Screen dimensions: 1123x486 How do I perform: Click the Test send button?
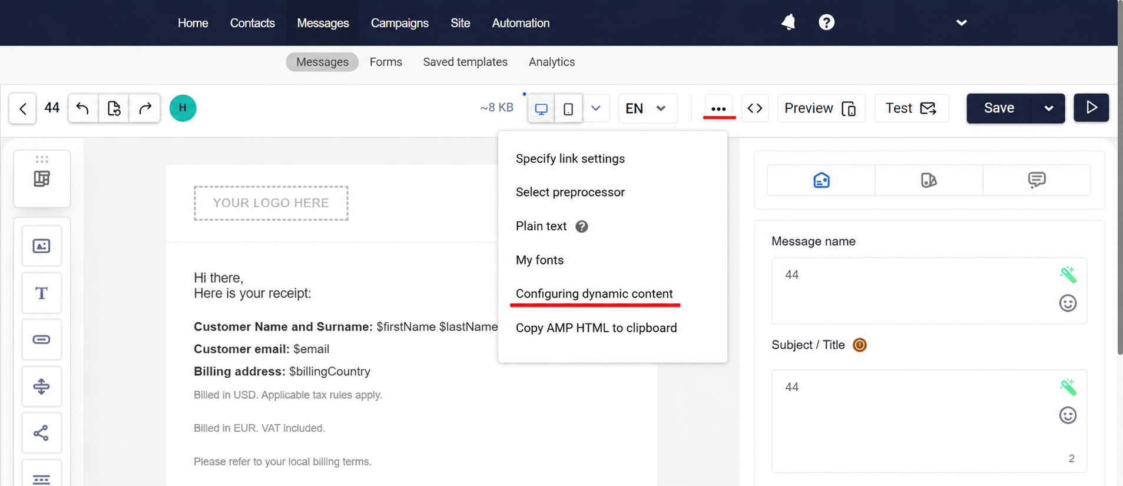(911, 108)
